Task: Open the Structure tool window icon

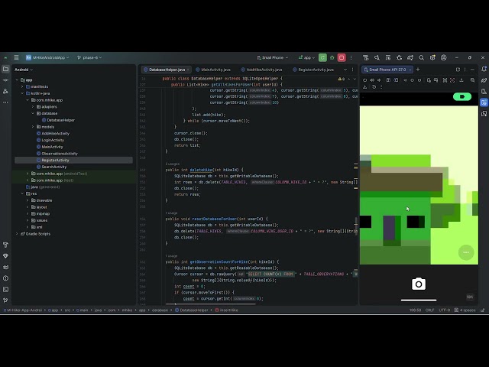Action: (x=5, y=91)
